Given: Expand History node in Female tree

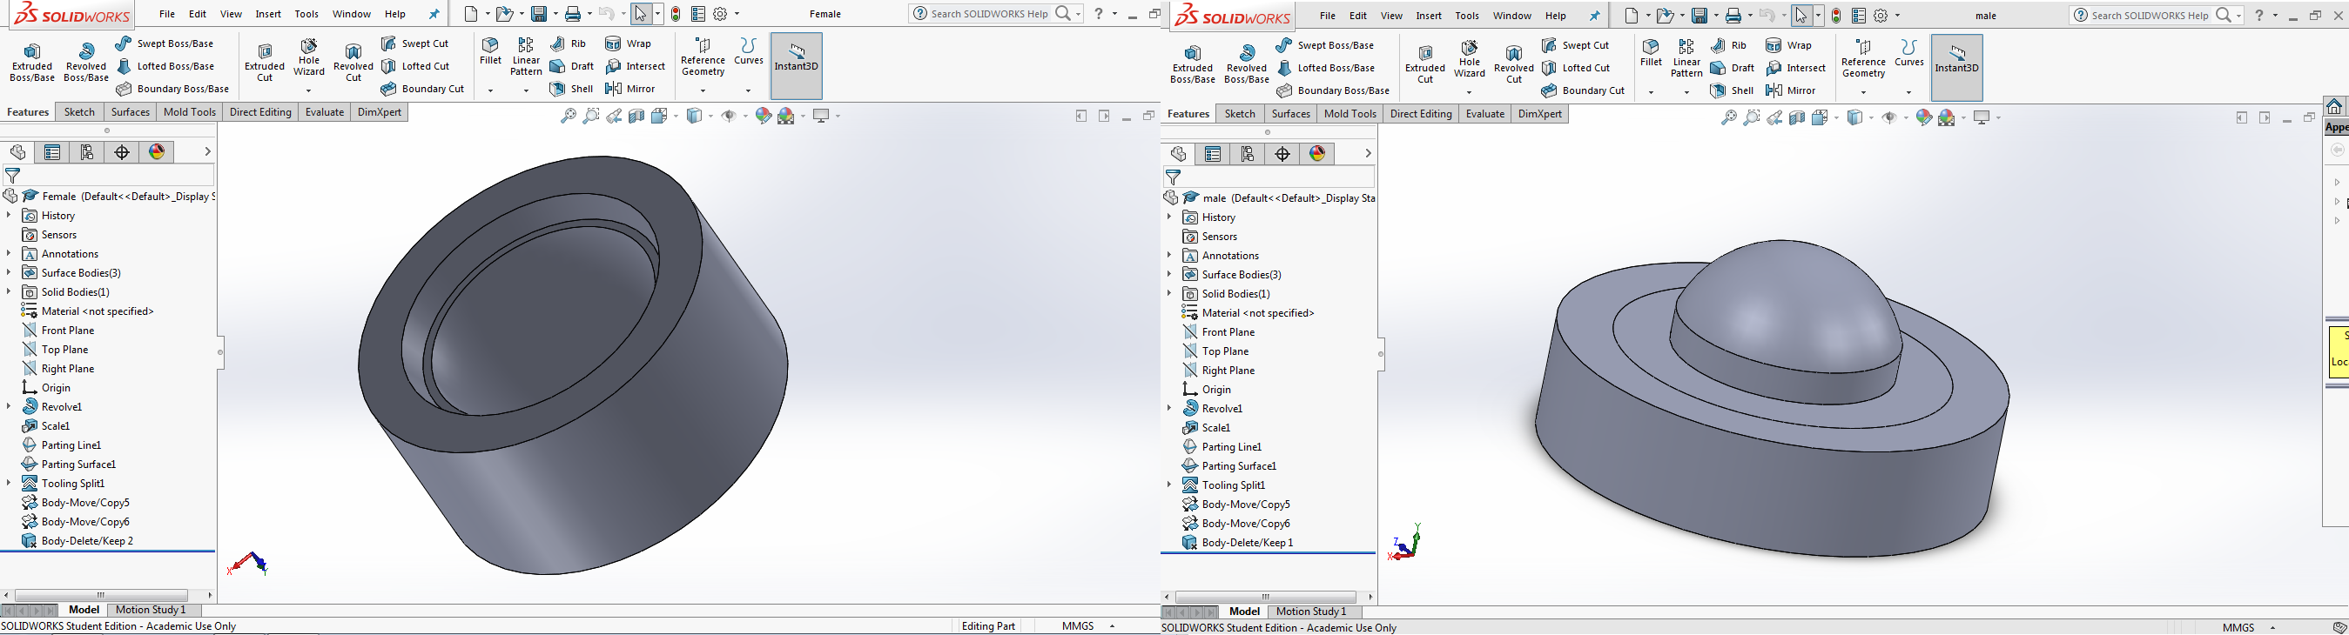Looking at the screenshot, I should (x=8, y=216).
